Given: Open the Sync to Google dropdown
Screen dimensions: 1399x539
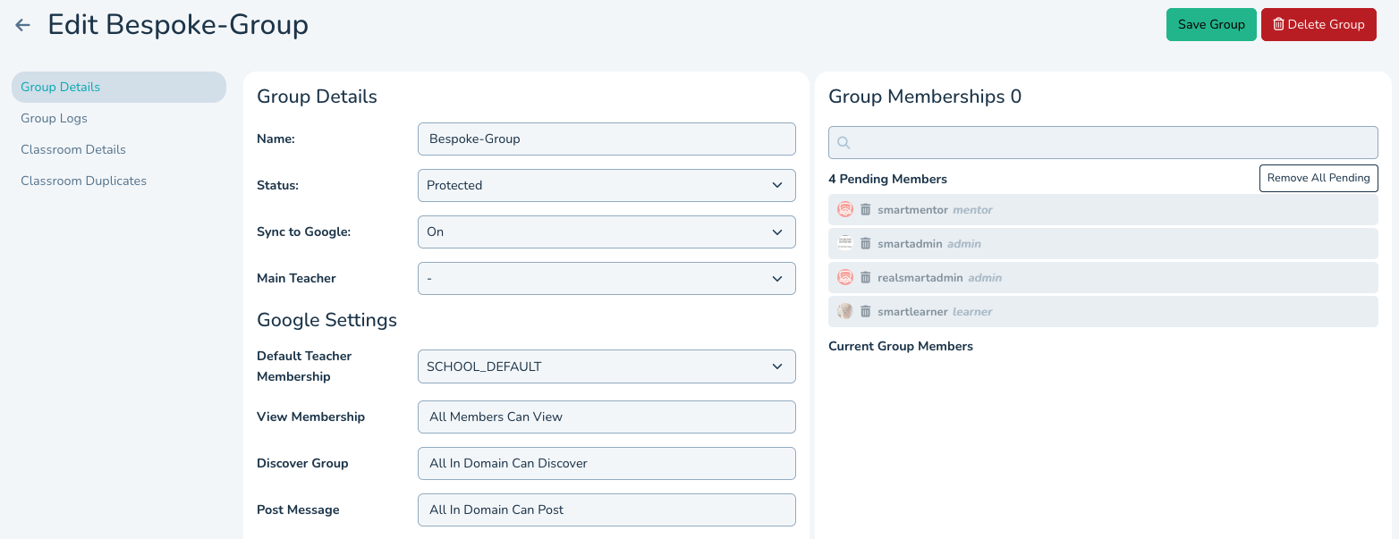Looking at the screenshot, I should (x=606, y=232).
